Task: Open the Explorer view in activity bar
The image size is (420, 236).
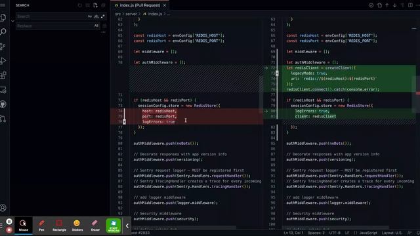Action: pos(3,18)
